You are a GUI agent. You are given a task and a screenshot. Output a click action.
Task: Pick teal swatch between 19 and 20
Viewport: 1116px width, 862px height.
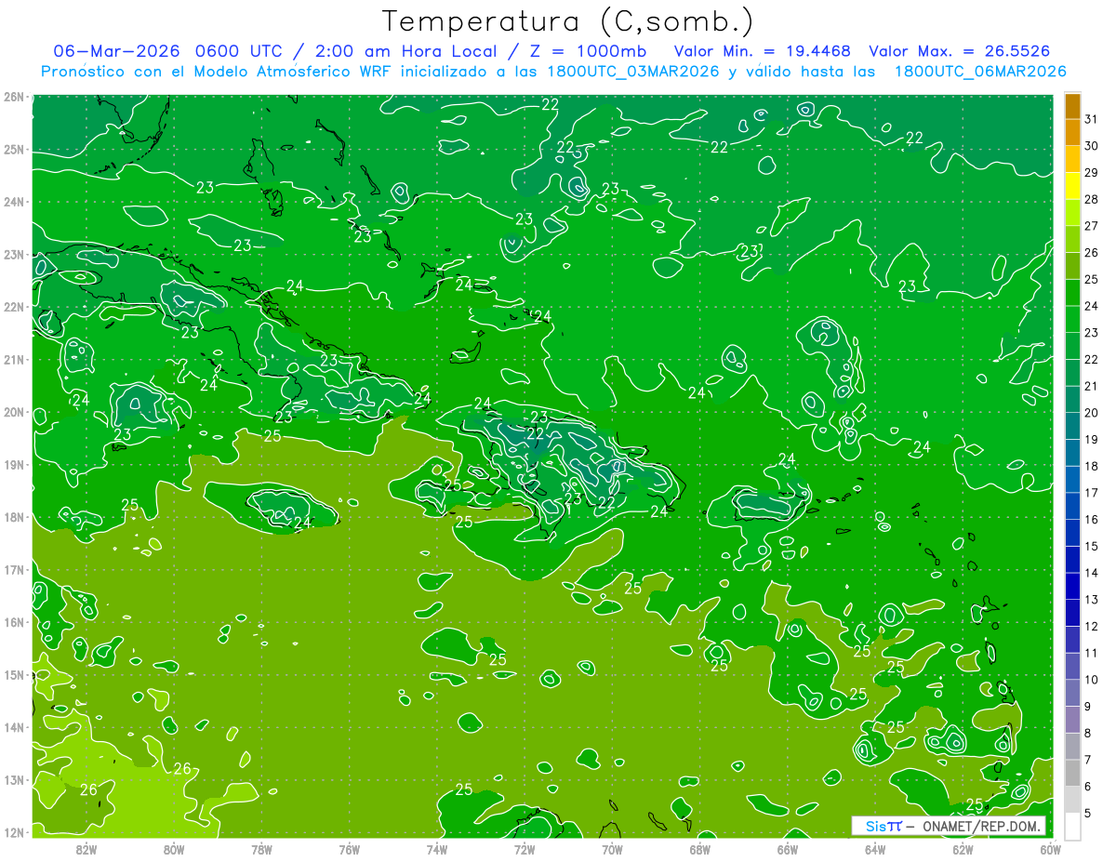tap(1072, 426)
